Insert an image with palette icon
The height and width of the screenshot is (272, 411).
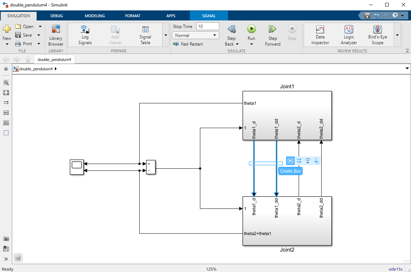pyautogui.click(x=6, y=123)
